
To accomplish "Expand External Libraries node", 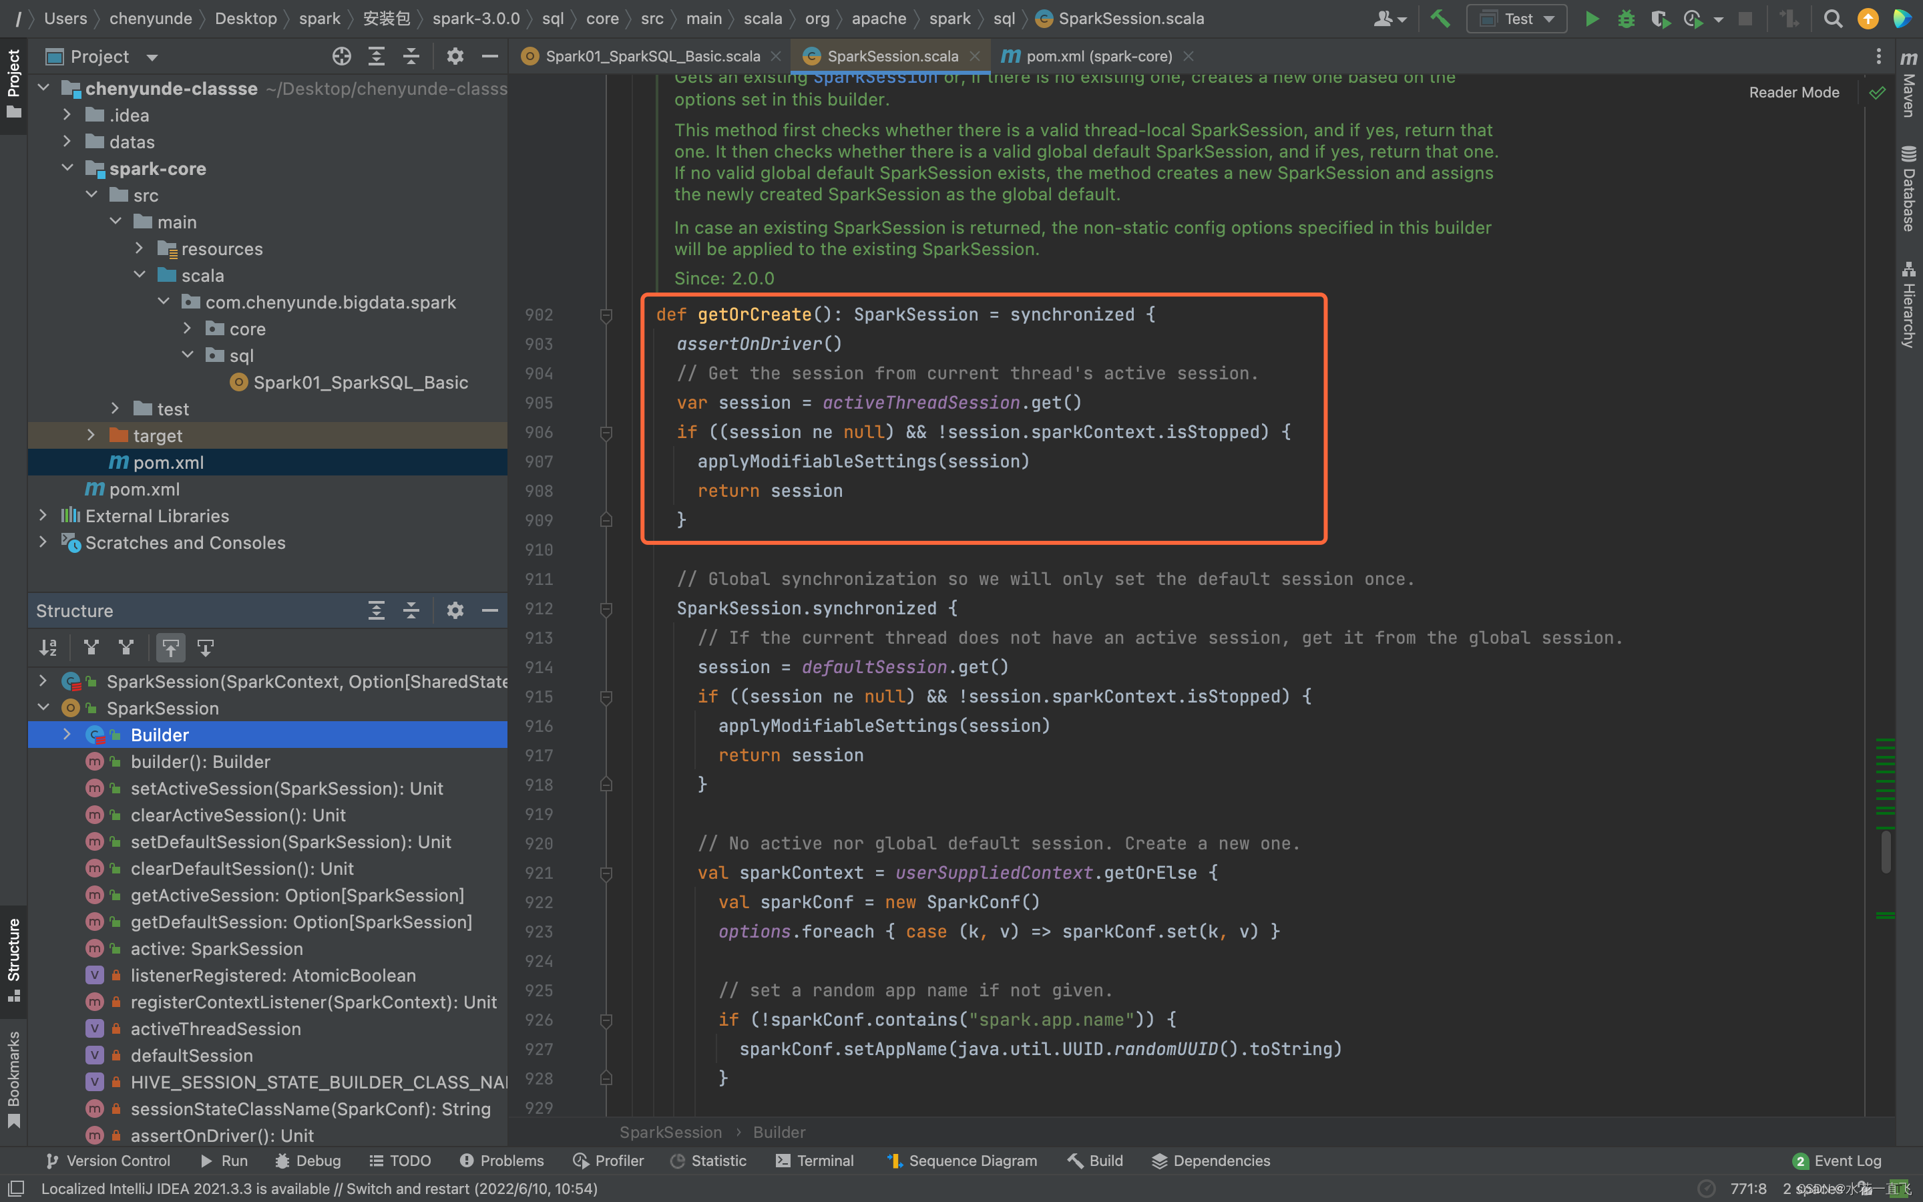I will pos(43,516).
